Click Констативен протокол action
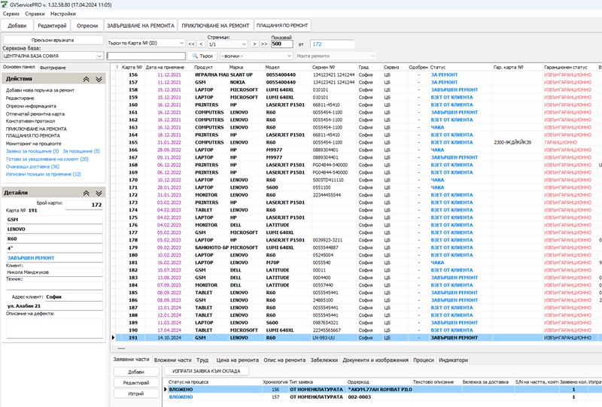602x407 pixels. [x=30, y=121]
